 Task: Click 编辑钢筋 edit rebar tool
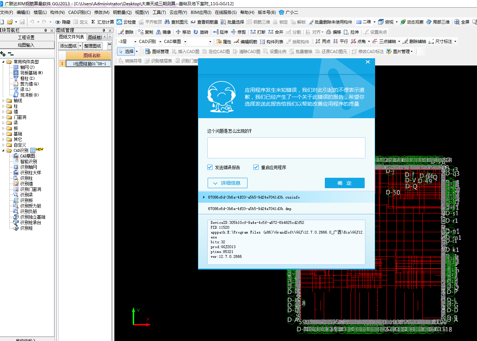coord(245,42)
